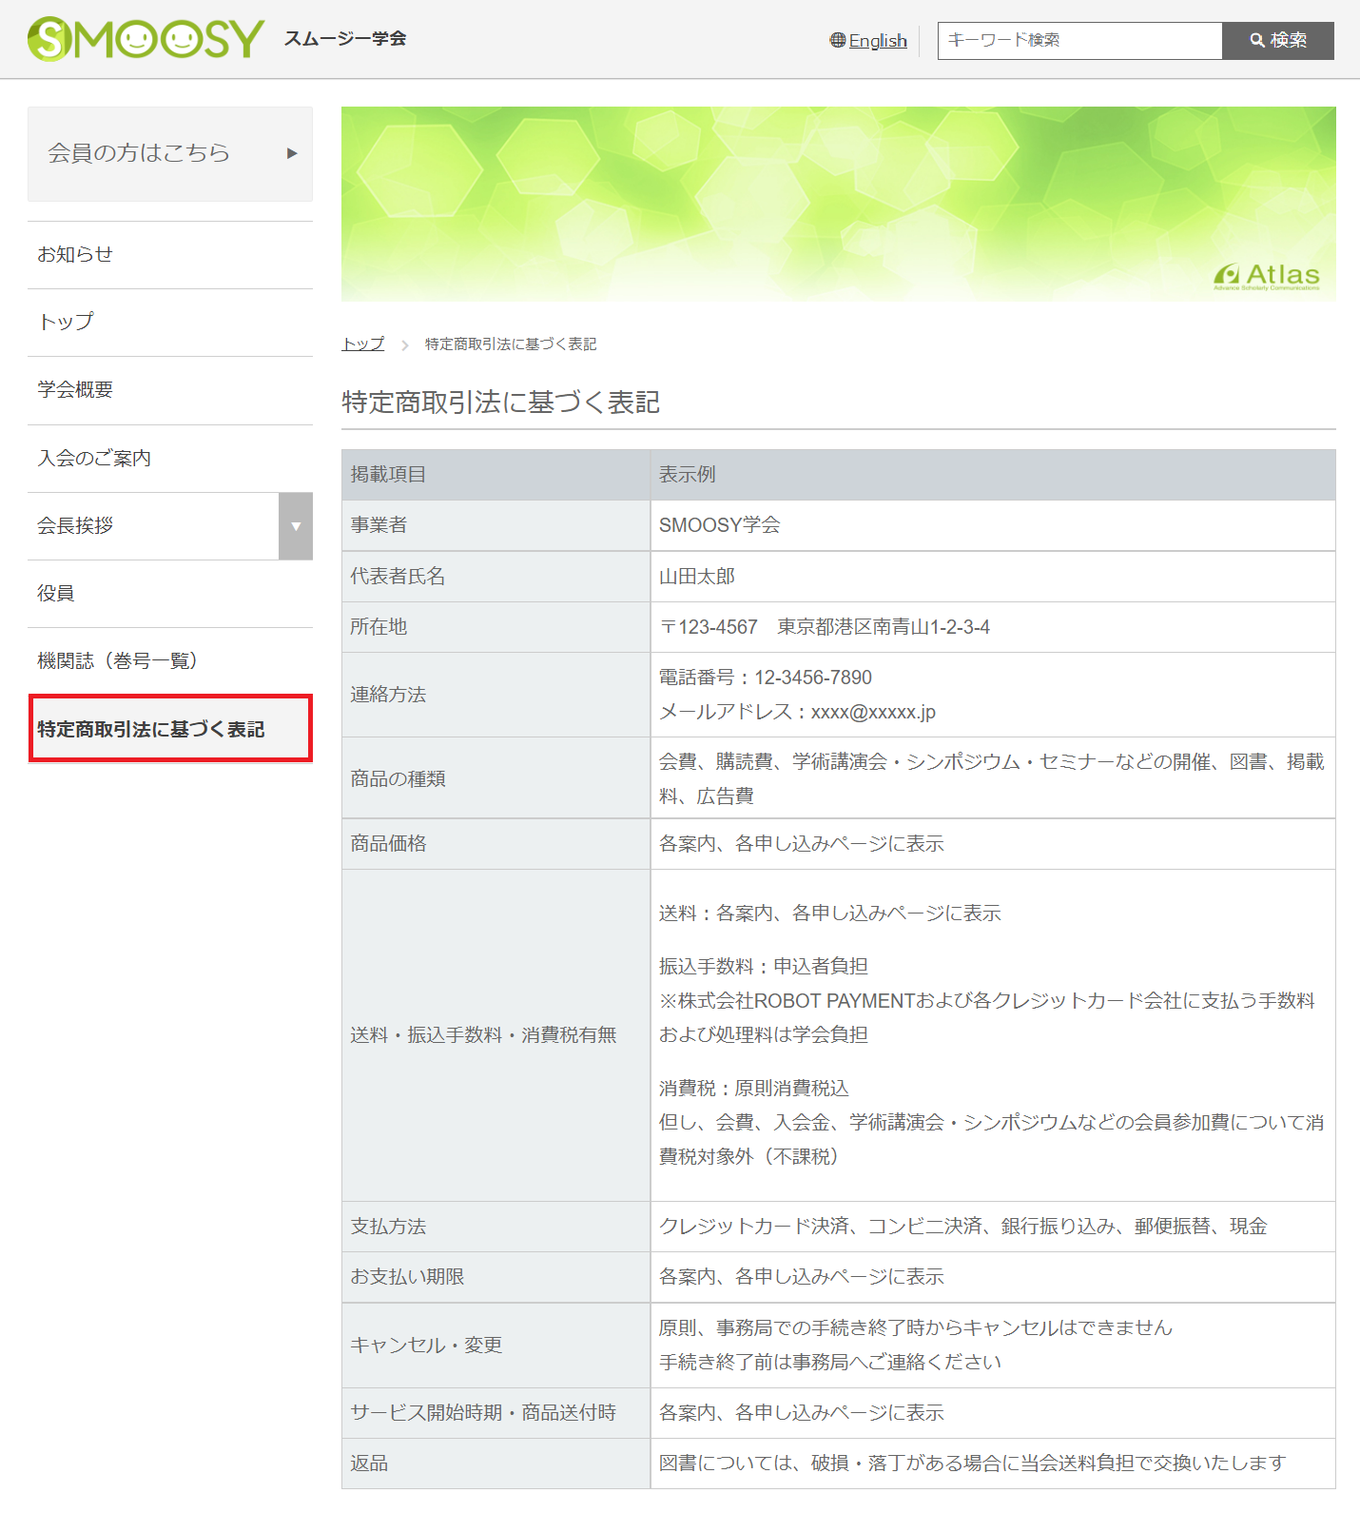
Task: Open the 会長挨拶 page
Action: 75,525
